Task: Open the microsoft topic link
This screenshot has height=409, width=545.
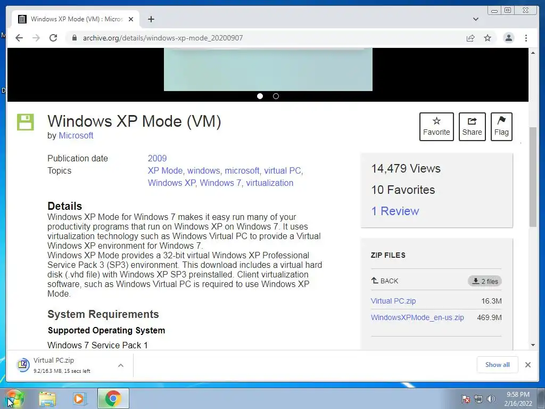Action: (242, 171)
